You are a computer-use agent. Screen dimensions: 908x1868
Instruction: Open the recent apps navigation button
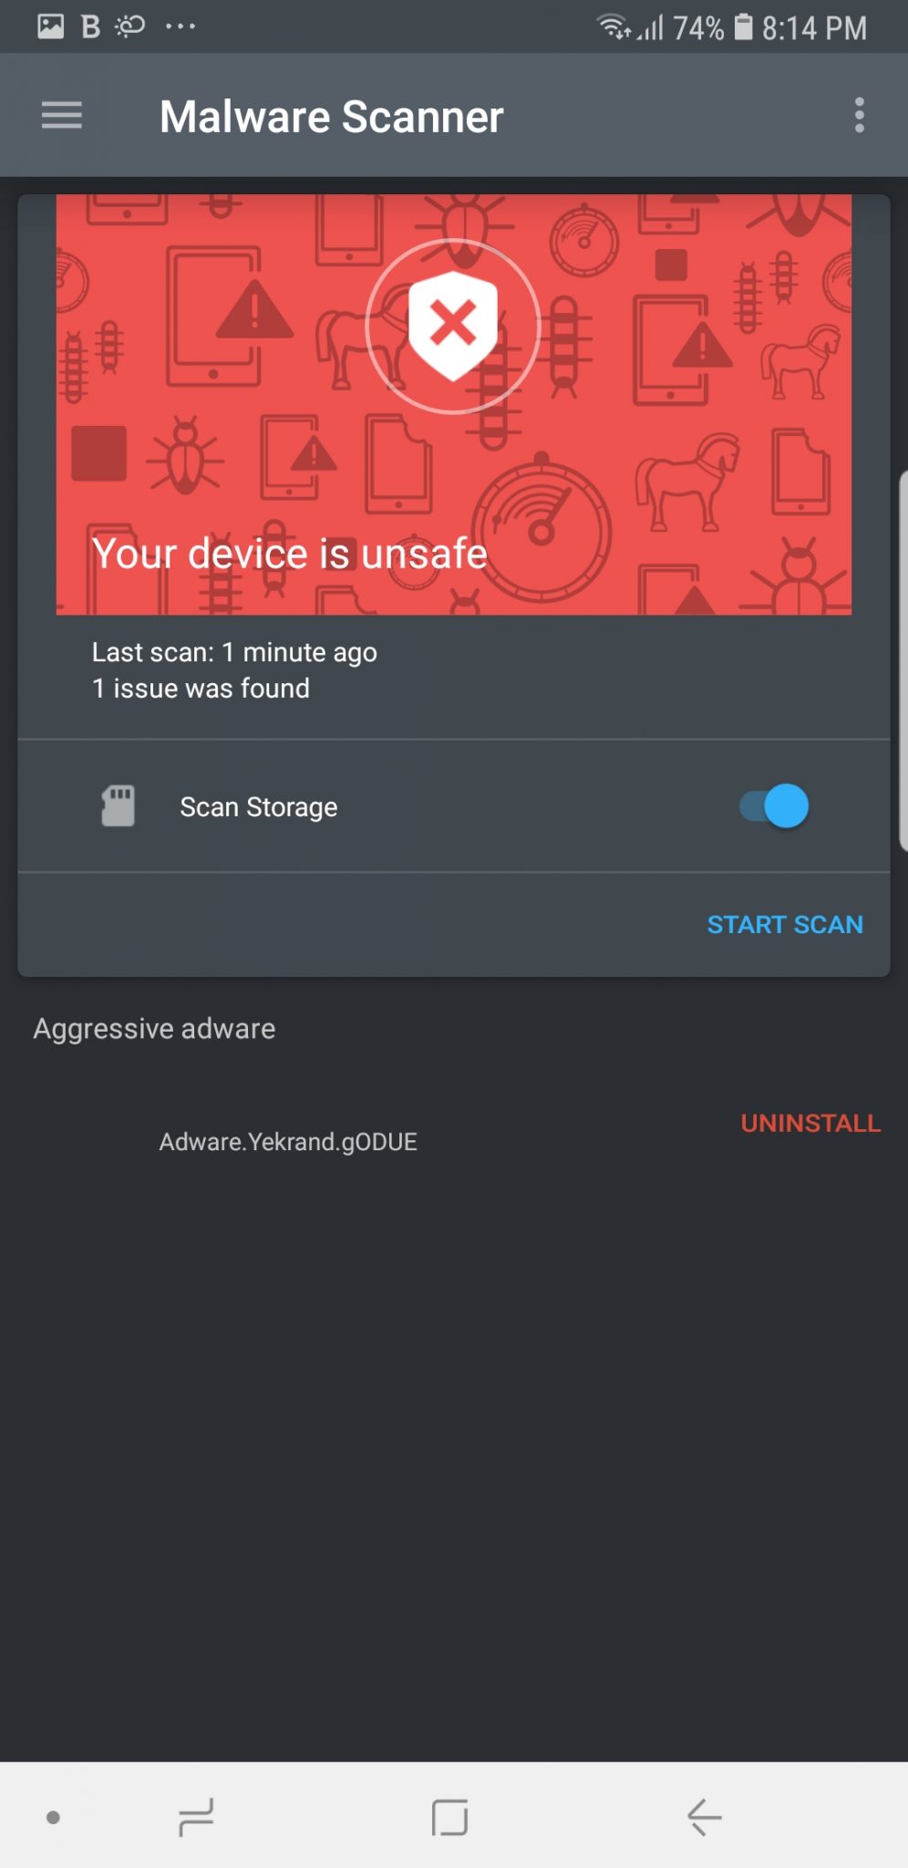[196, 1817]
